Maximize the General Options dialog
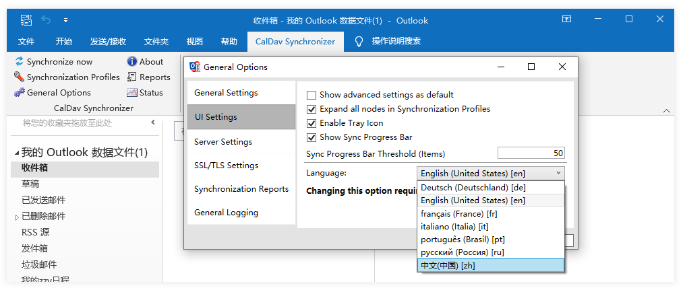 (531, 67)
